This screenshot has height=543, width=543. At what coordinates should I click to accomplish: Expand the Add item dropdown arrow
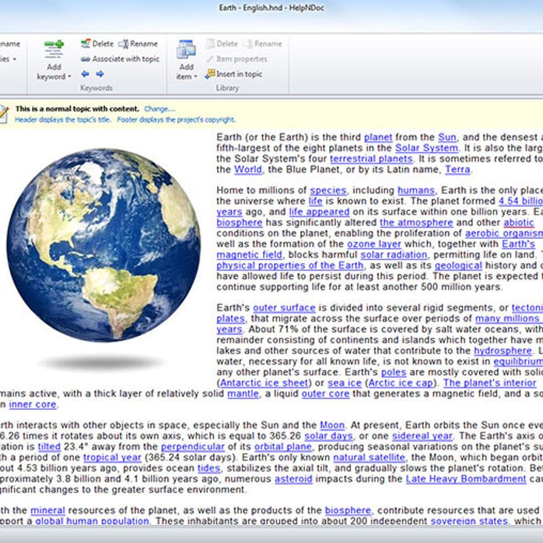click(195, 77)
